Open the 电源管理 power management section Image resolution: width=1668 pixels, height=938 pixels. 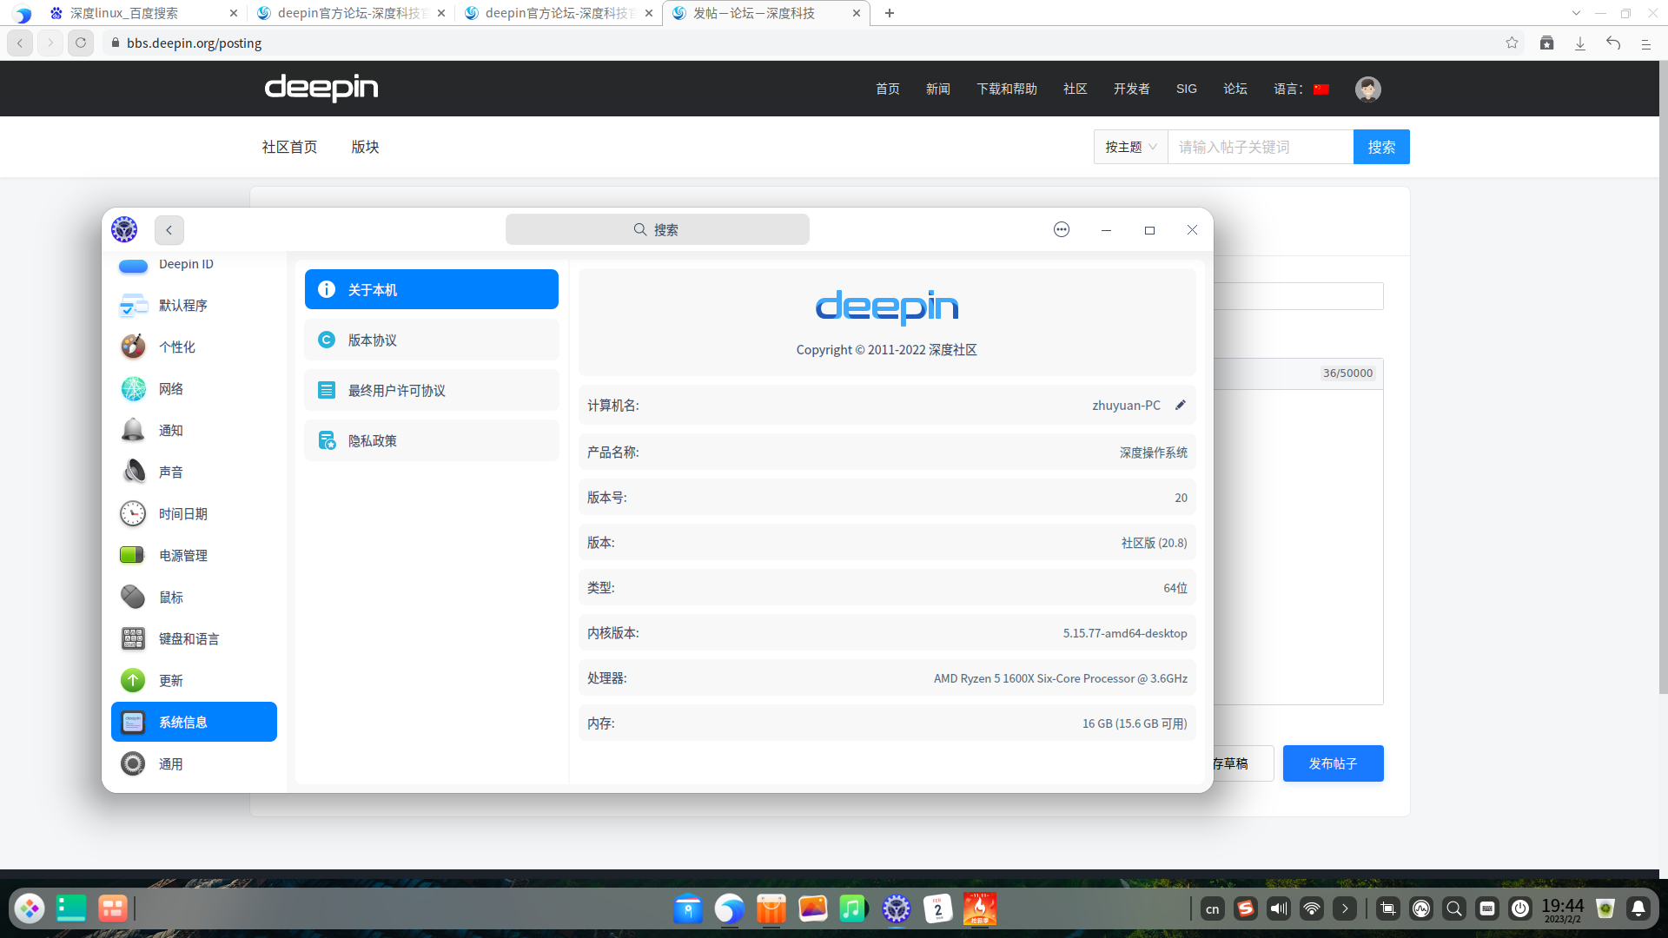pyautogui.click(x=182, y=555)
